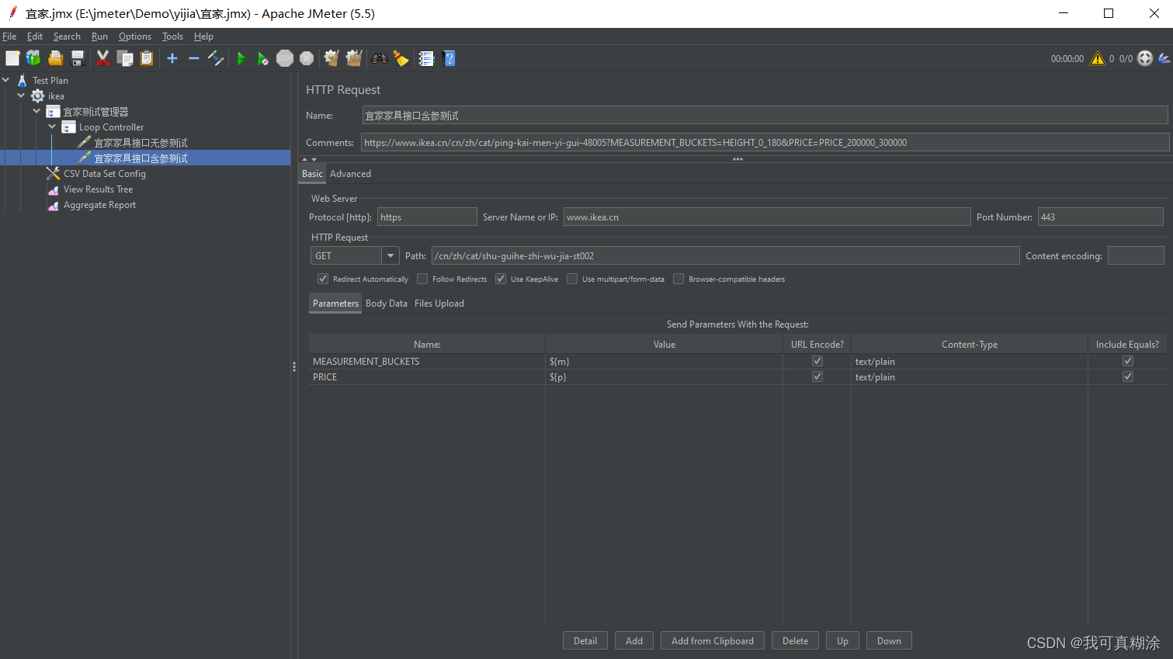The width and height of the screenshot is (1173, 659).
Task: Click the Copy toolbar icon
Action: click(124, 58)
